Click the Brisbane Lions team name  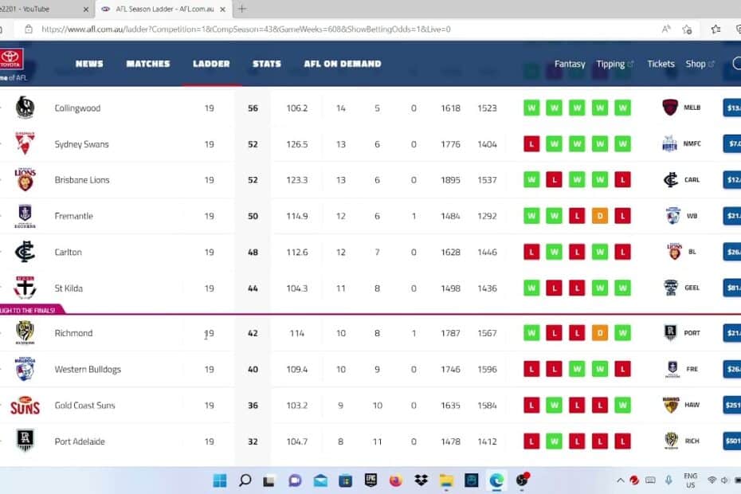pyautogui.click(x=82, y=179)
